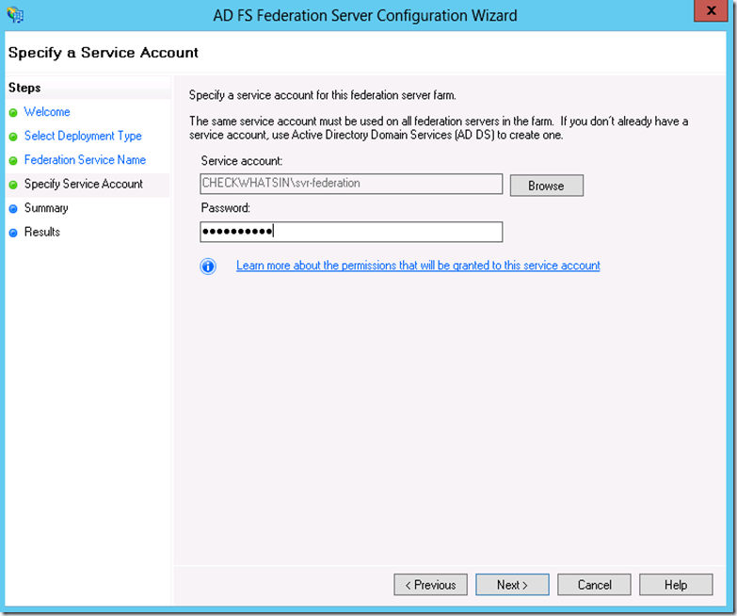Click green dot beside Select Deployment Type

[13, 137]
